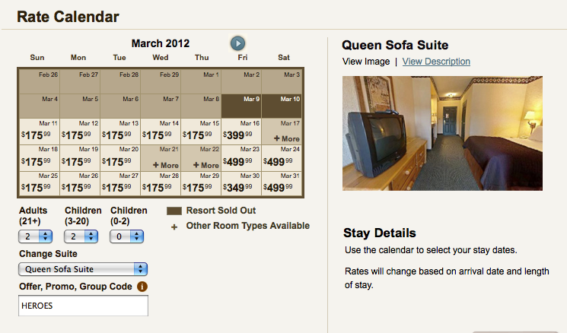Select the sold out Mar 9 cell
Screen dimensions: 567x333
[x=241, y=106]
